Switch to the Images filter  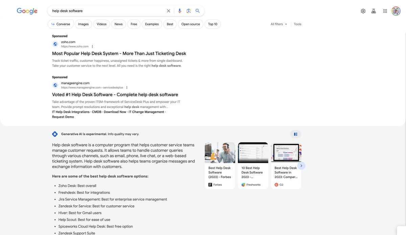(83, 24)
